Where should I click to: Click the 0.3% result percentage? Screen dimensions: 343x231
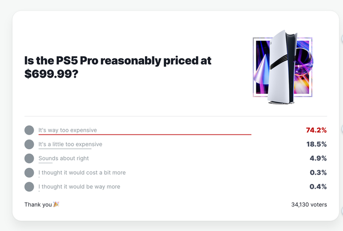(318, 173)
